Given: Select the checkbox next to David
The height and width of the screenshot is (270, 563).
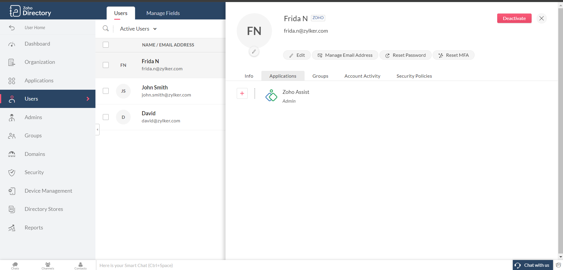Looking at the screenshot, I should (x=106, y=117).
